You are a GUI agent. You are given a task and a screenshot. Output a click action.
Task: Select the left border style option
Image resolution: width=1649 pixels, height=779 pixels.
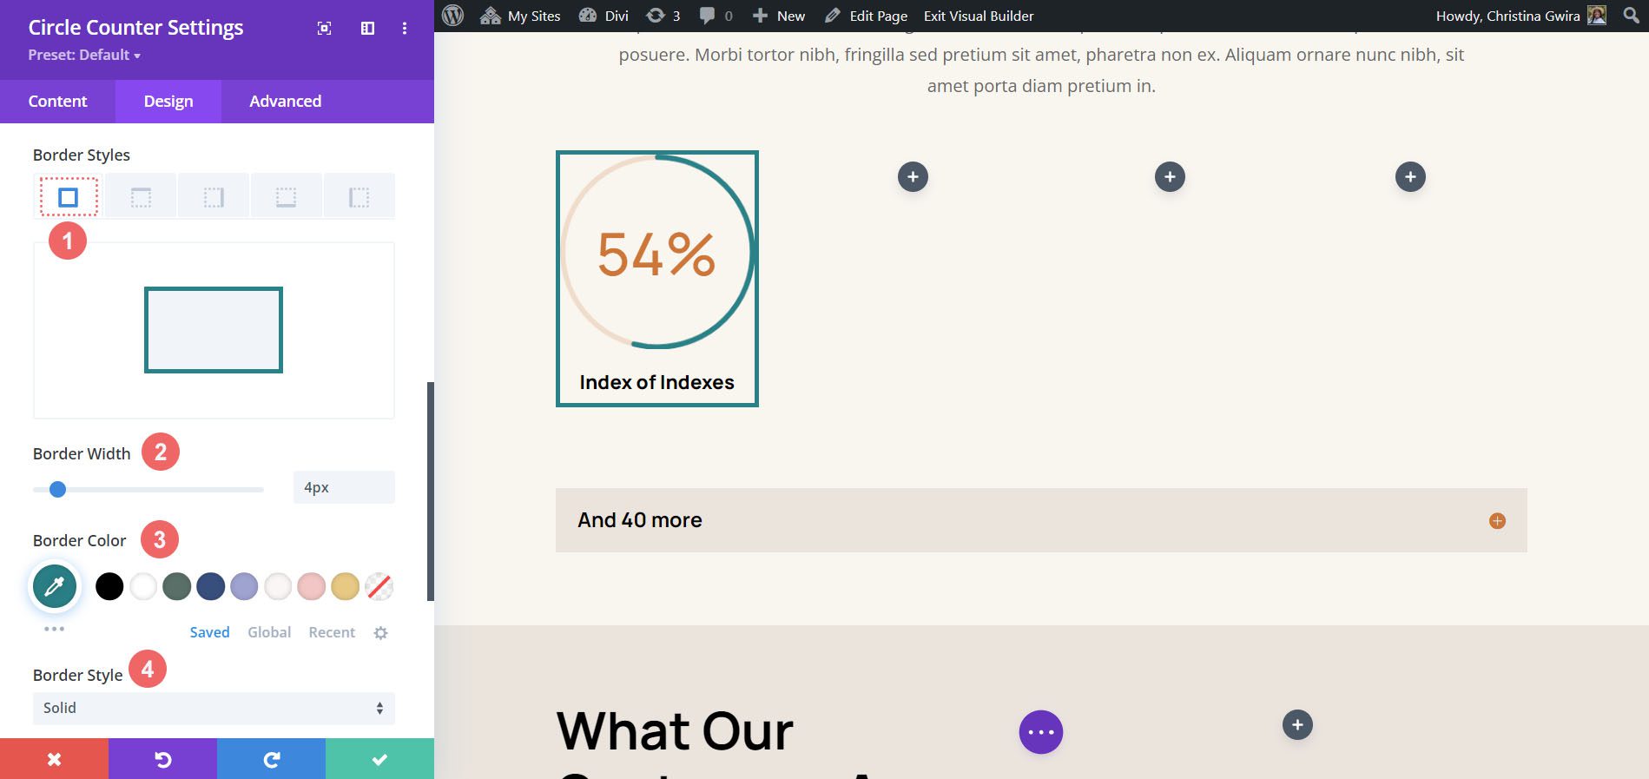359,198
